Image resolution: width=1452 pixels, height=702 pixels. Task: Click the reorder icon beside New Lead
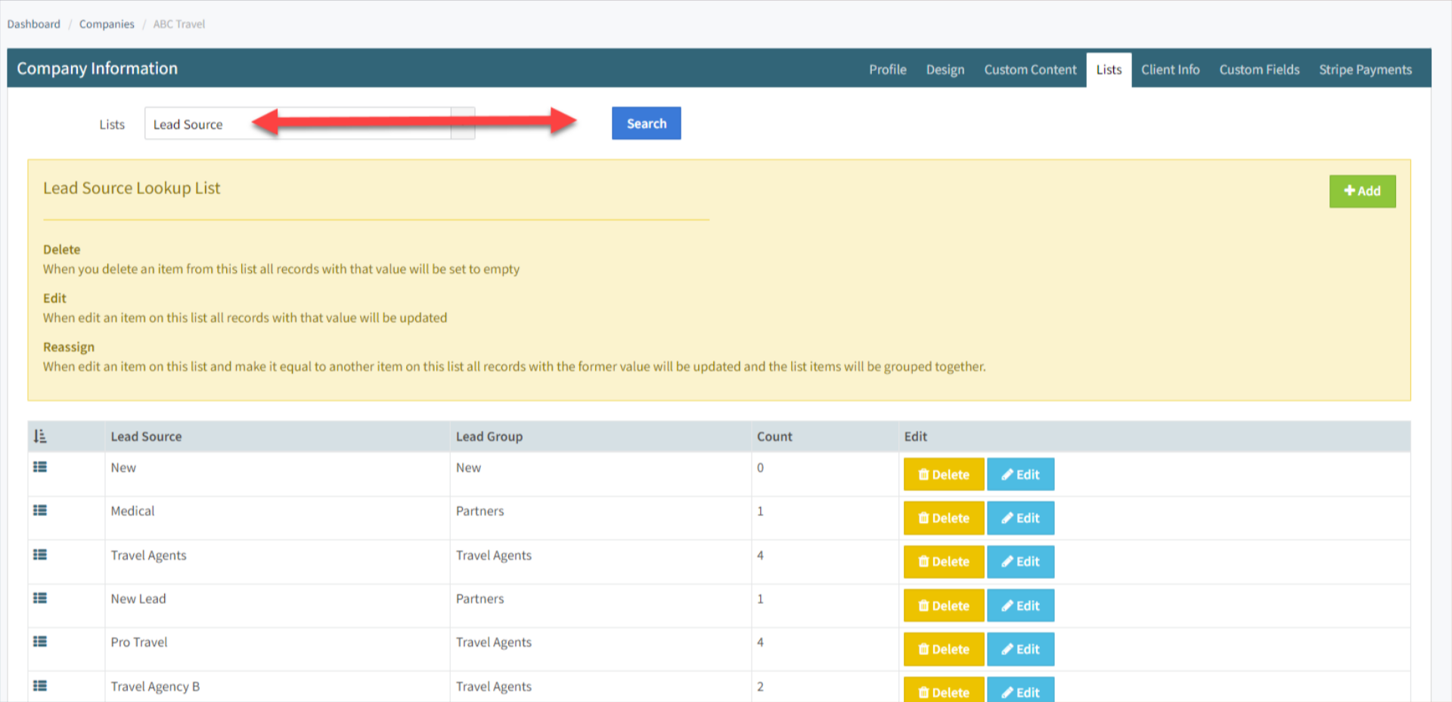click(40, 598)
